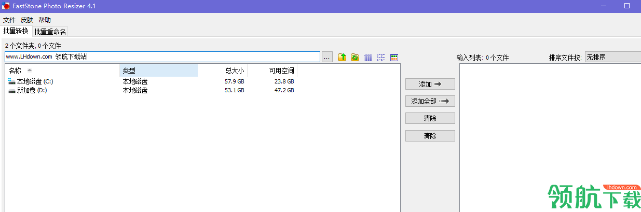Image resolution: width=641 pixels, height=212 pixels.
Task: Sort by the 名称 column header
Action: pos(62,70)
